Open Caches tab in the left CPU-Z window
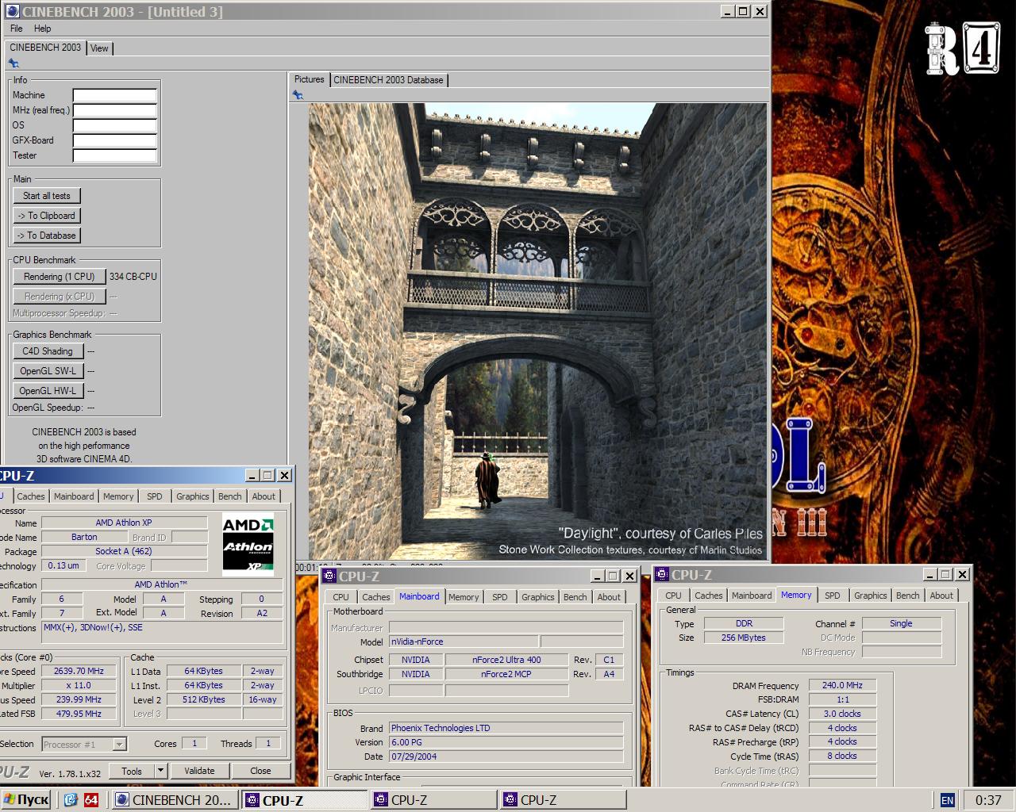 31,496
